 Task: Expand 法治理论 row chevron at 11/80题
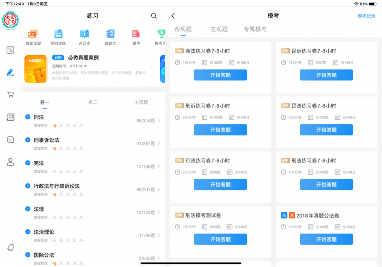[x=159, y=235]
